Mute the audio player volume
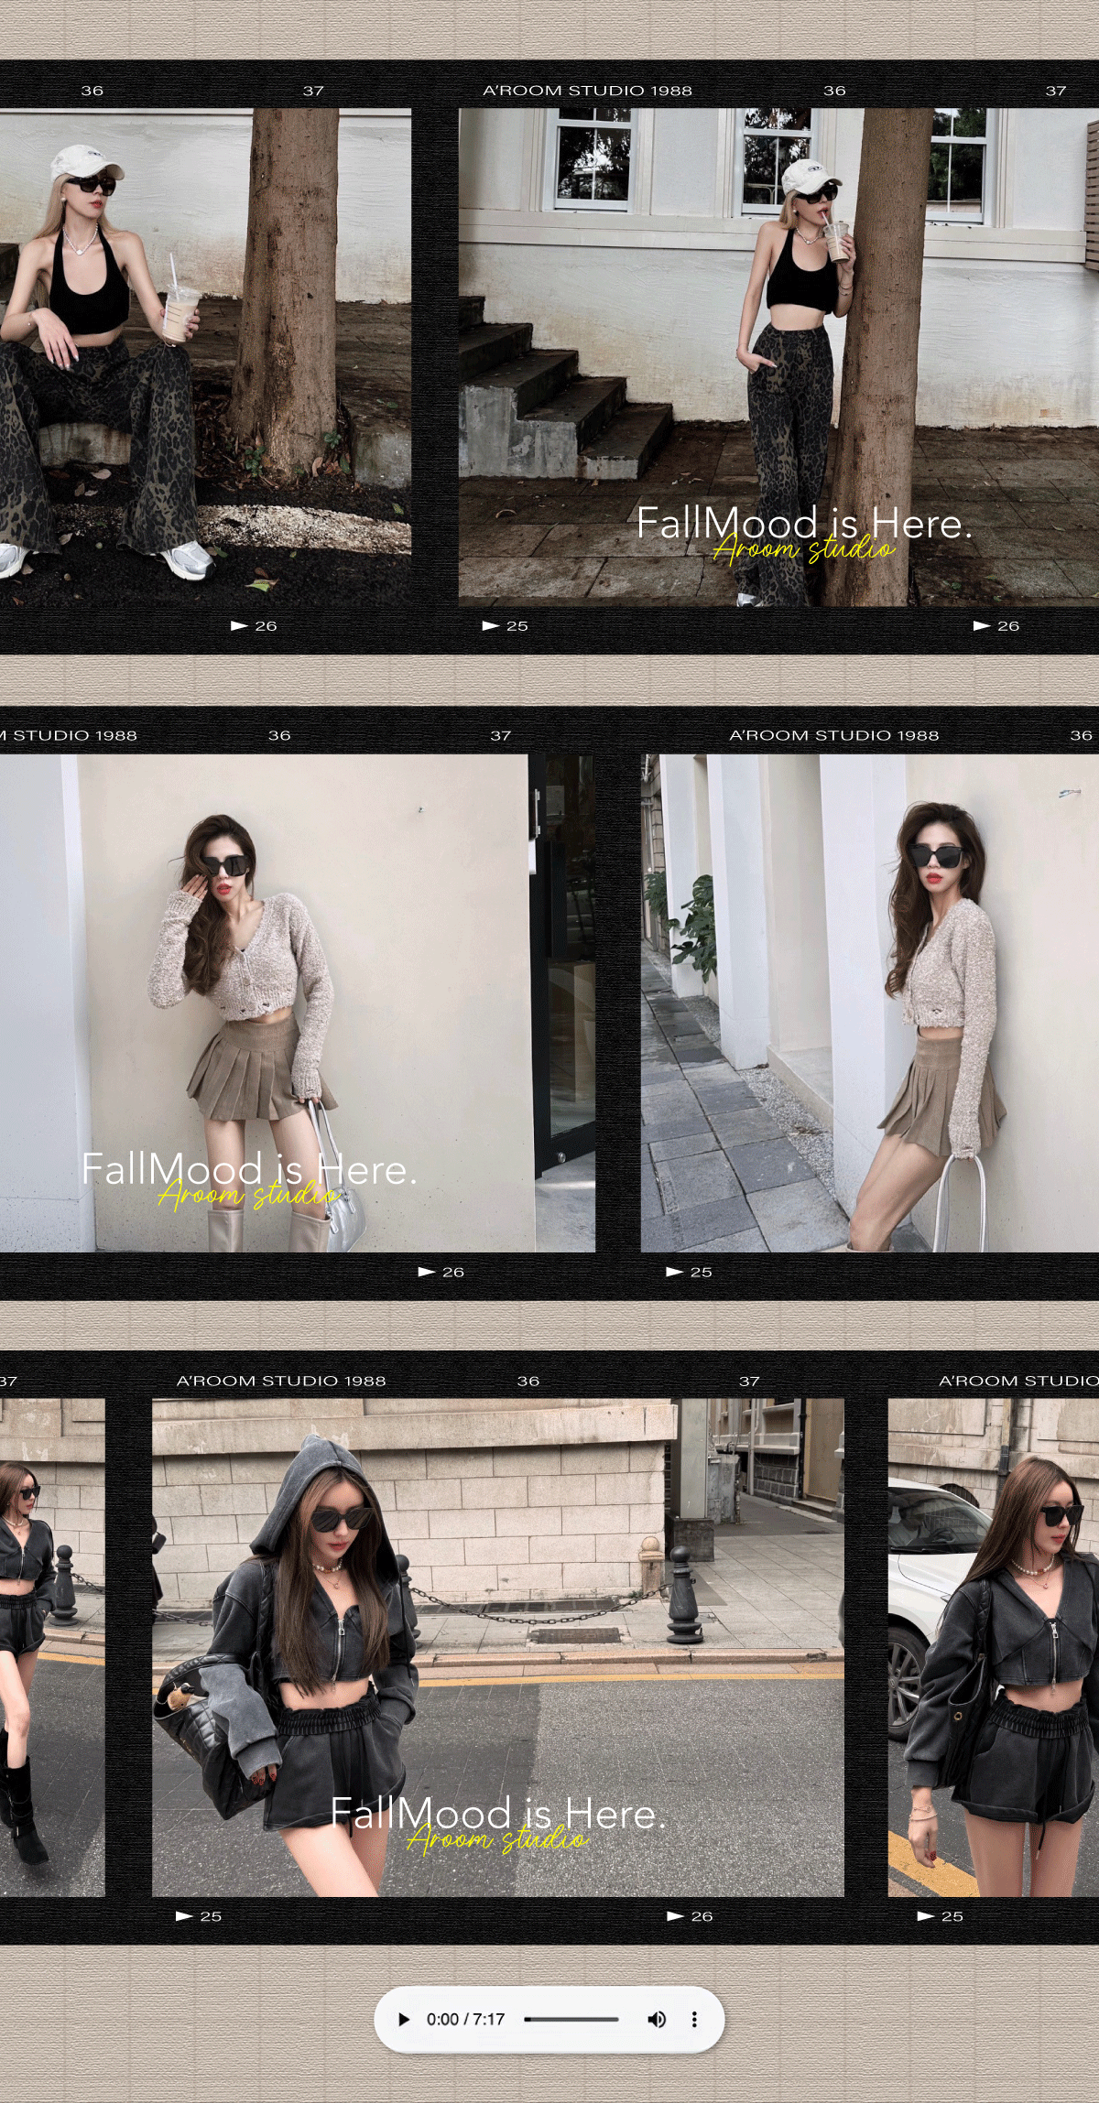1099x2103 pixels. tap(657, 2019)
